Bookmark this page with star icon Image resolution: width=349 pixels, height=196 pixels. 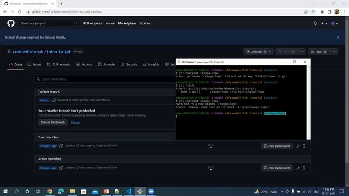click(x=313, y=12)
